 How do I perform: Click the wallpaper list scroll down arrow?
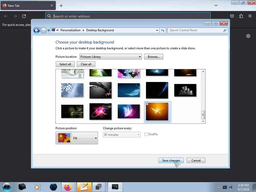click(x=203, y=121)
